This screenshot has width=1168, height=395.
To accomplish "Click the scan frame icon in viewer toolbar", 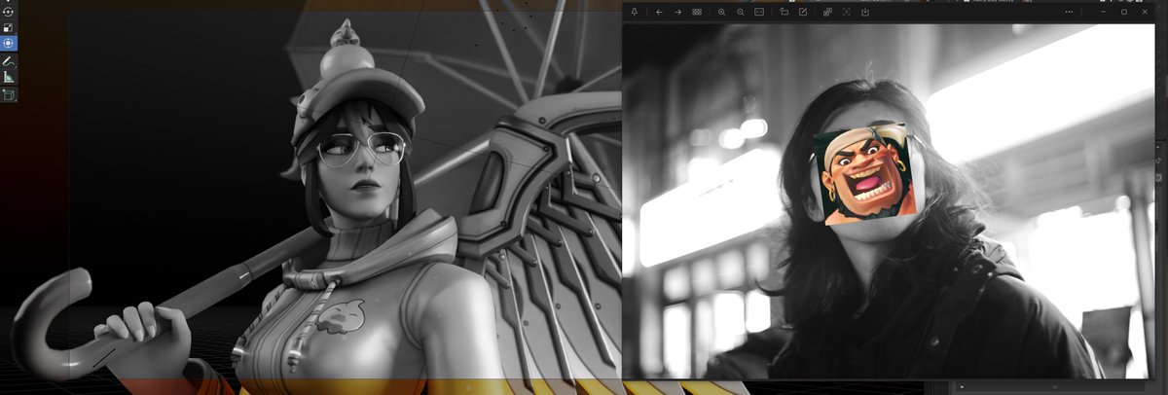I will [x=846, y=12].
